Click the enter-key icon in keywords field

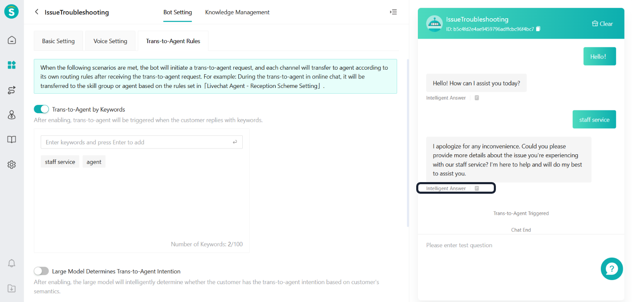pyautogui.click(x=235, y=142)
